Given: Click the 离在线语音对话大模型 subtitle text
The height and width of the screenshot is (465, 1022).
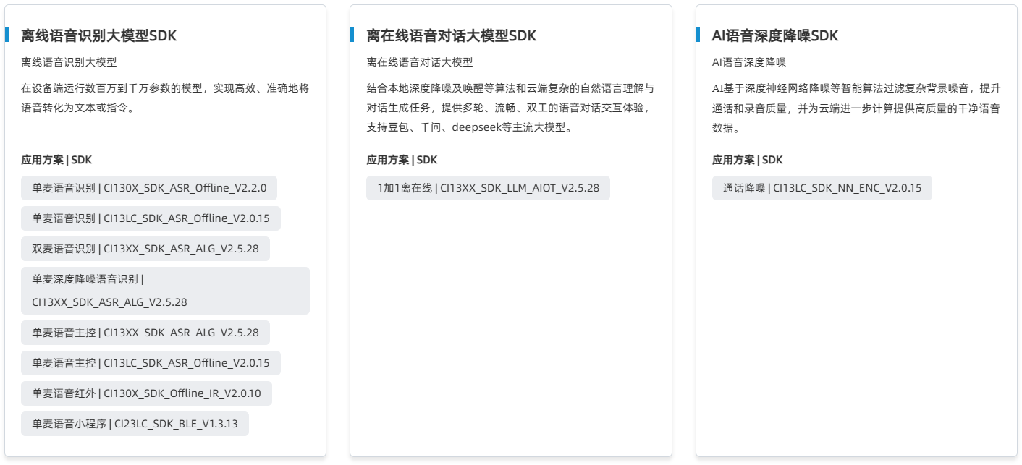Looking at the screenshot, I should (419, 62).
